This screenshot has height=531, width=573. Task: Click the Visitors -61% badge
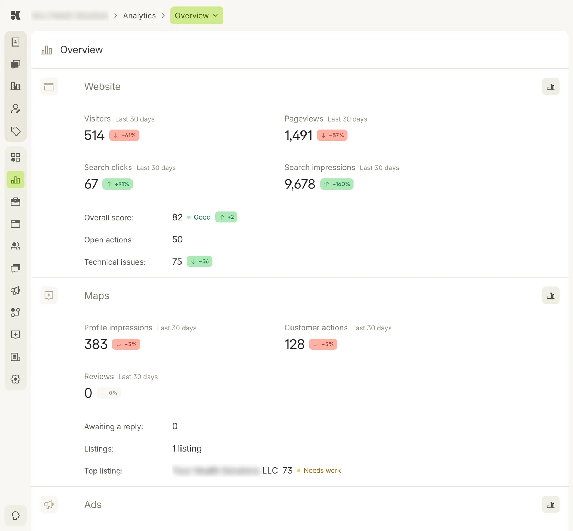pos(124,135)
